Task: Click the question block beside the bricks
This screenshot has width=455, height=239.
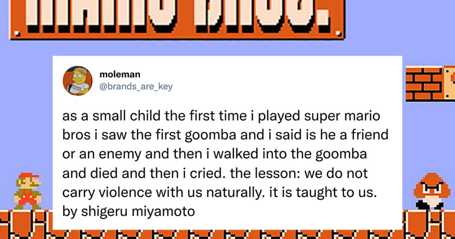Action: coord(449,84)
